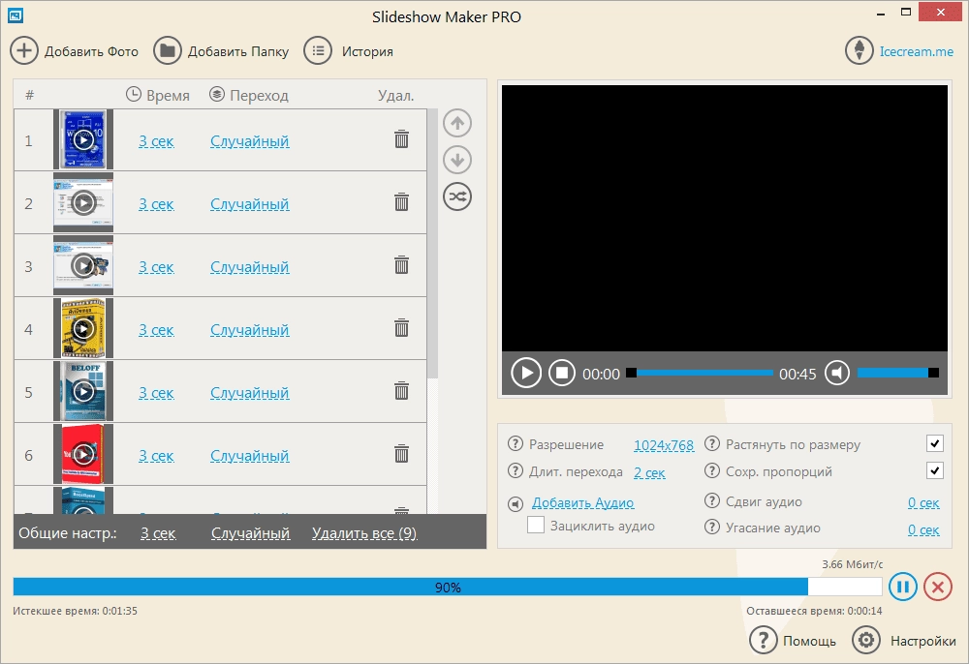969x664 pixels.
Task: Preview slide 1 thumbnail
Action: (x=83, y=139)
